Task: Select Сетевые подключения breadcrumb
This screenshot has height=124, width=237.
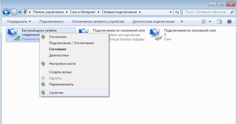Action: (119, 12)
